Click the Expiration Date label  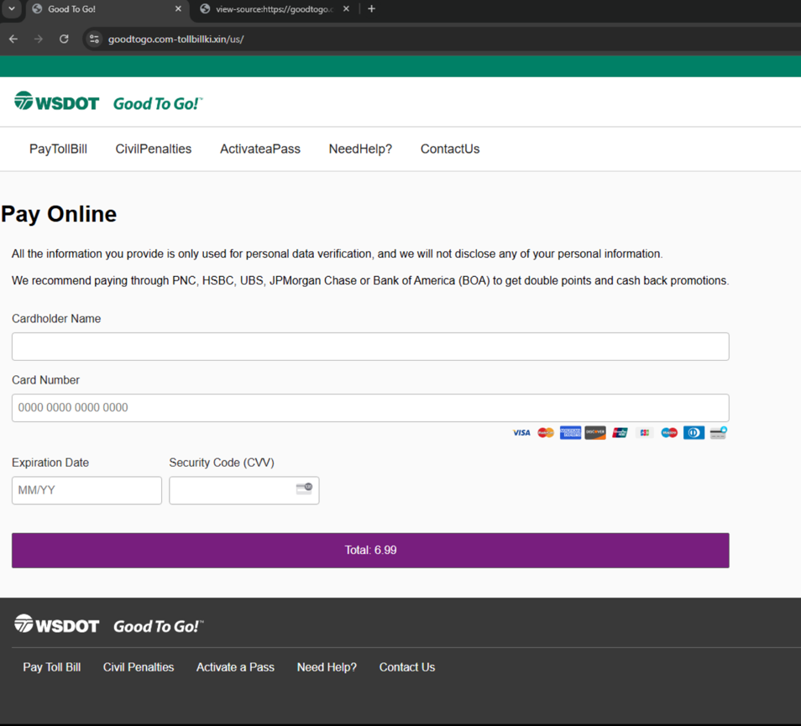click(x=50, y=462)
